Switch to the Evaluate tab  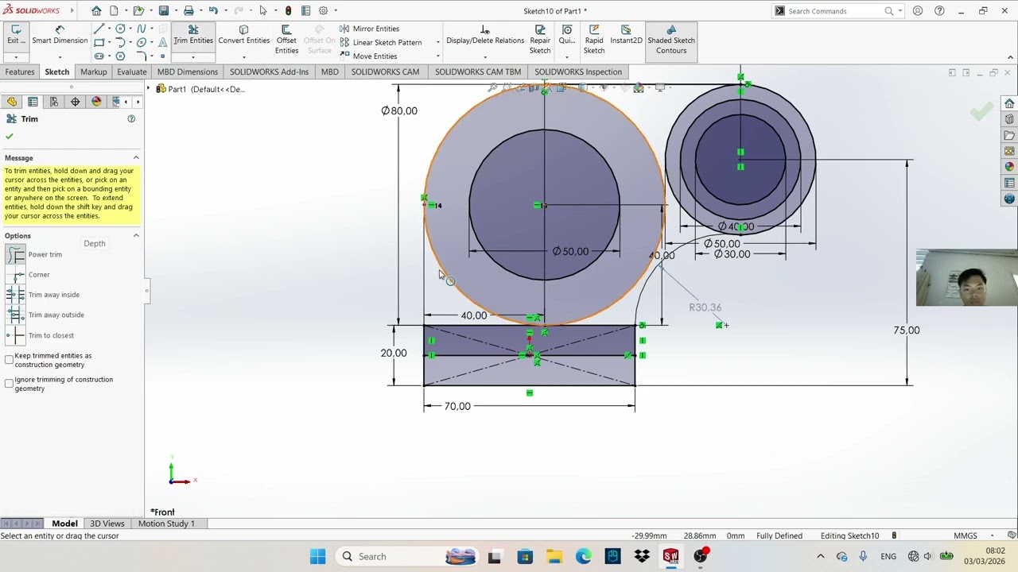point(131,71)
